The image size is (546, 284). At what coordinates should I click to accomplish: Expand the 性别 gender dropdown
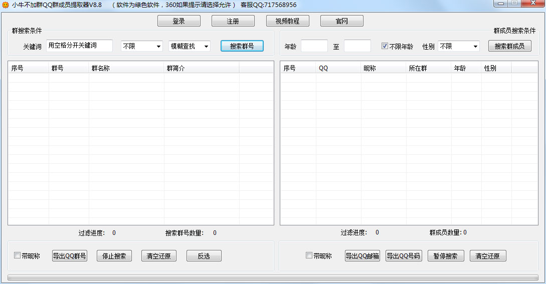pos(459,46)
